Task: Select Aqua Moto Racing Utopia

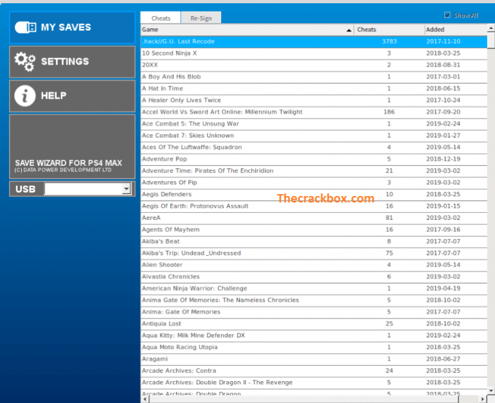Action: click(x=314, y=347)
